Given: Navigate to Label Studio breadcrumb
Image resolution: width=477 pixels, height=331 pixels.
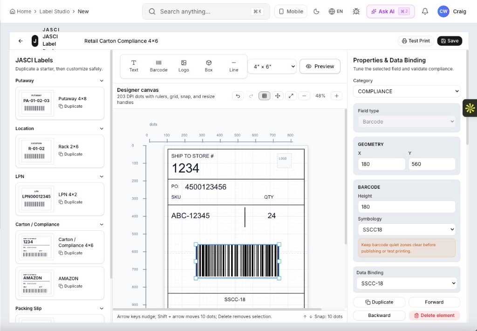Looking at the screenshot, I should point(55,12).
